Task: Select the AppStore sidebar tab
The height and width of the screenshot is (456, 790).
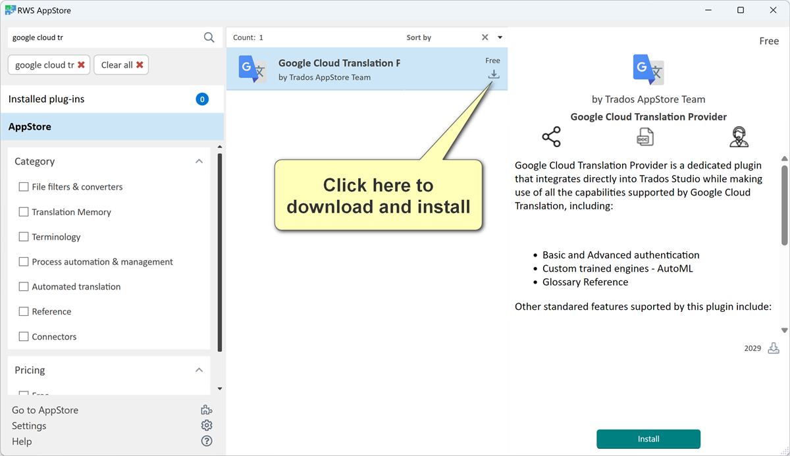Action: (x=32, y=126)
